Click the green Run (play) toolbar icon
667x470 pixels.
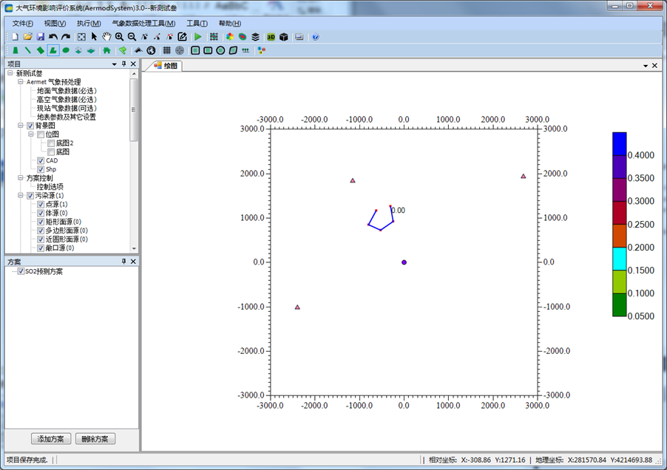click(x=197, y=36)
